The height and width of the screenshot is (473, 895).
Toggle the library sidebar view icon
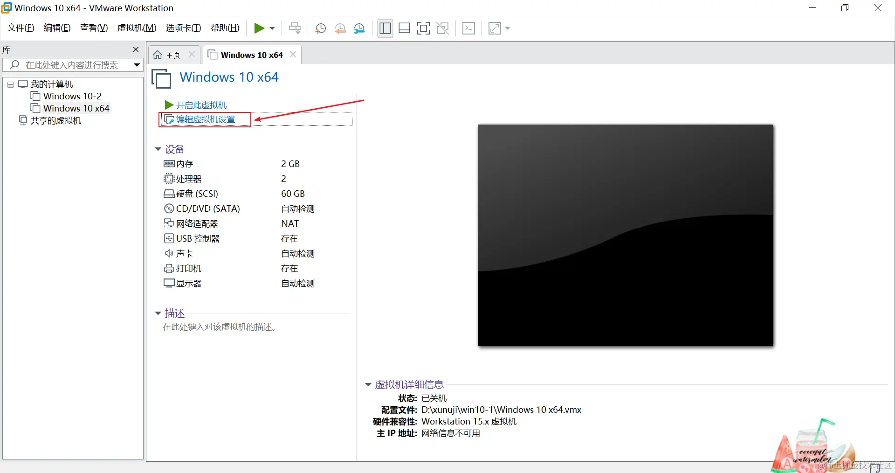coord(385,28)
